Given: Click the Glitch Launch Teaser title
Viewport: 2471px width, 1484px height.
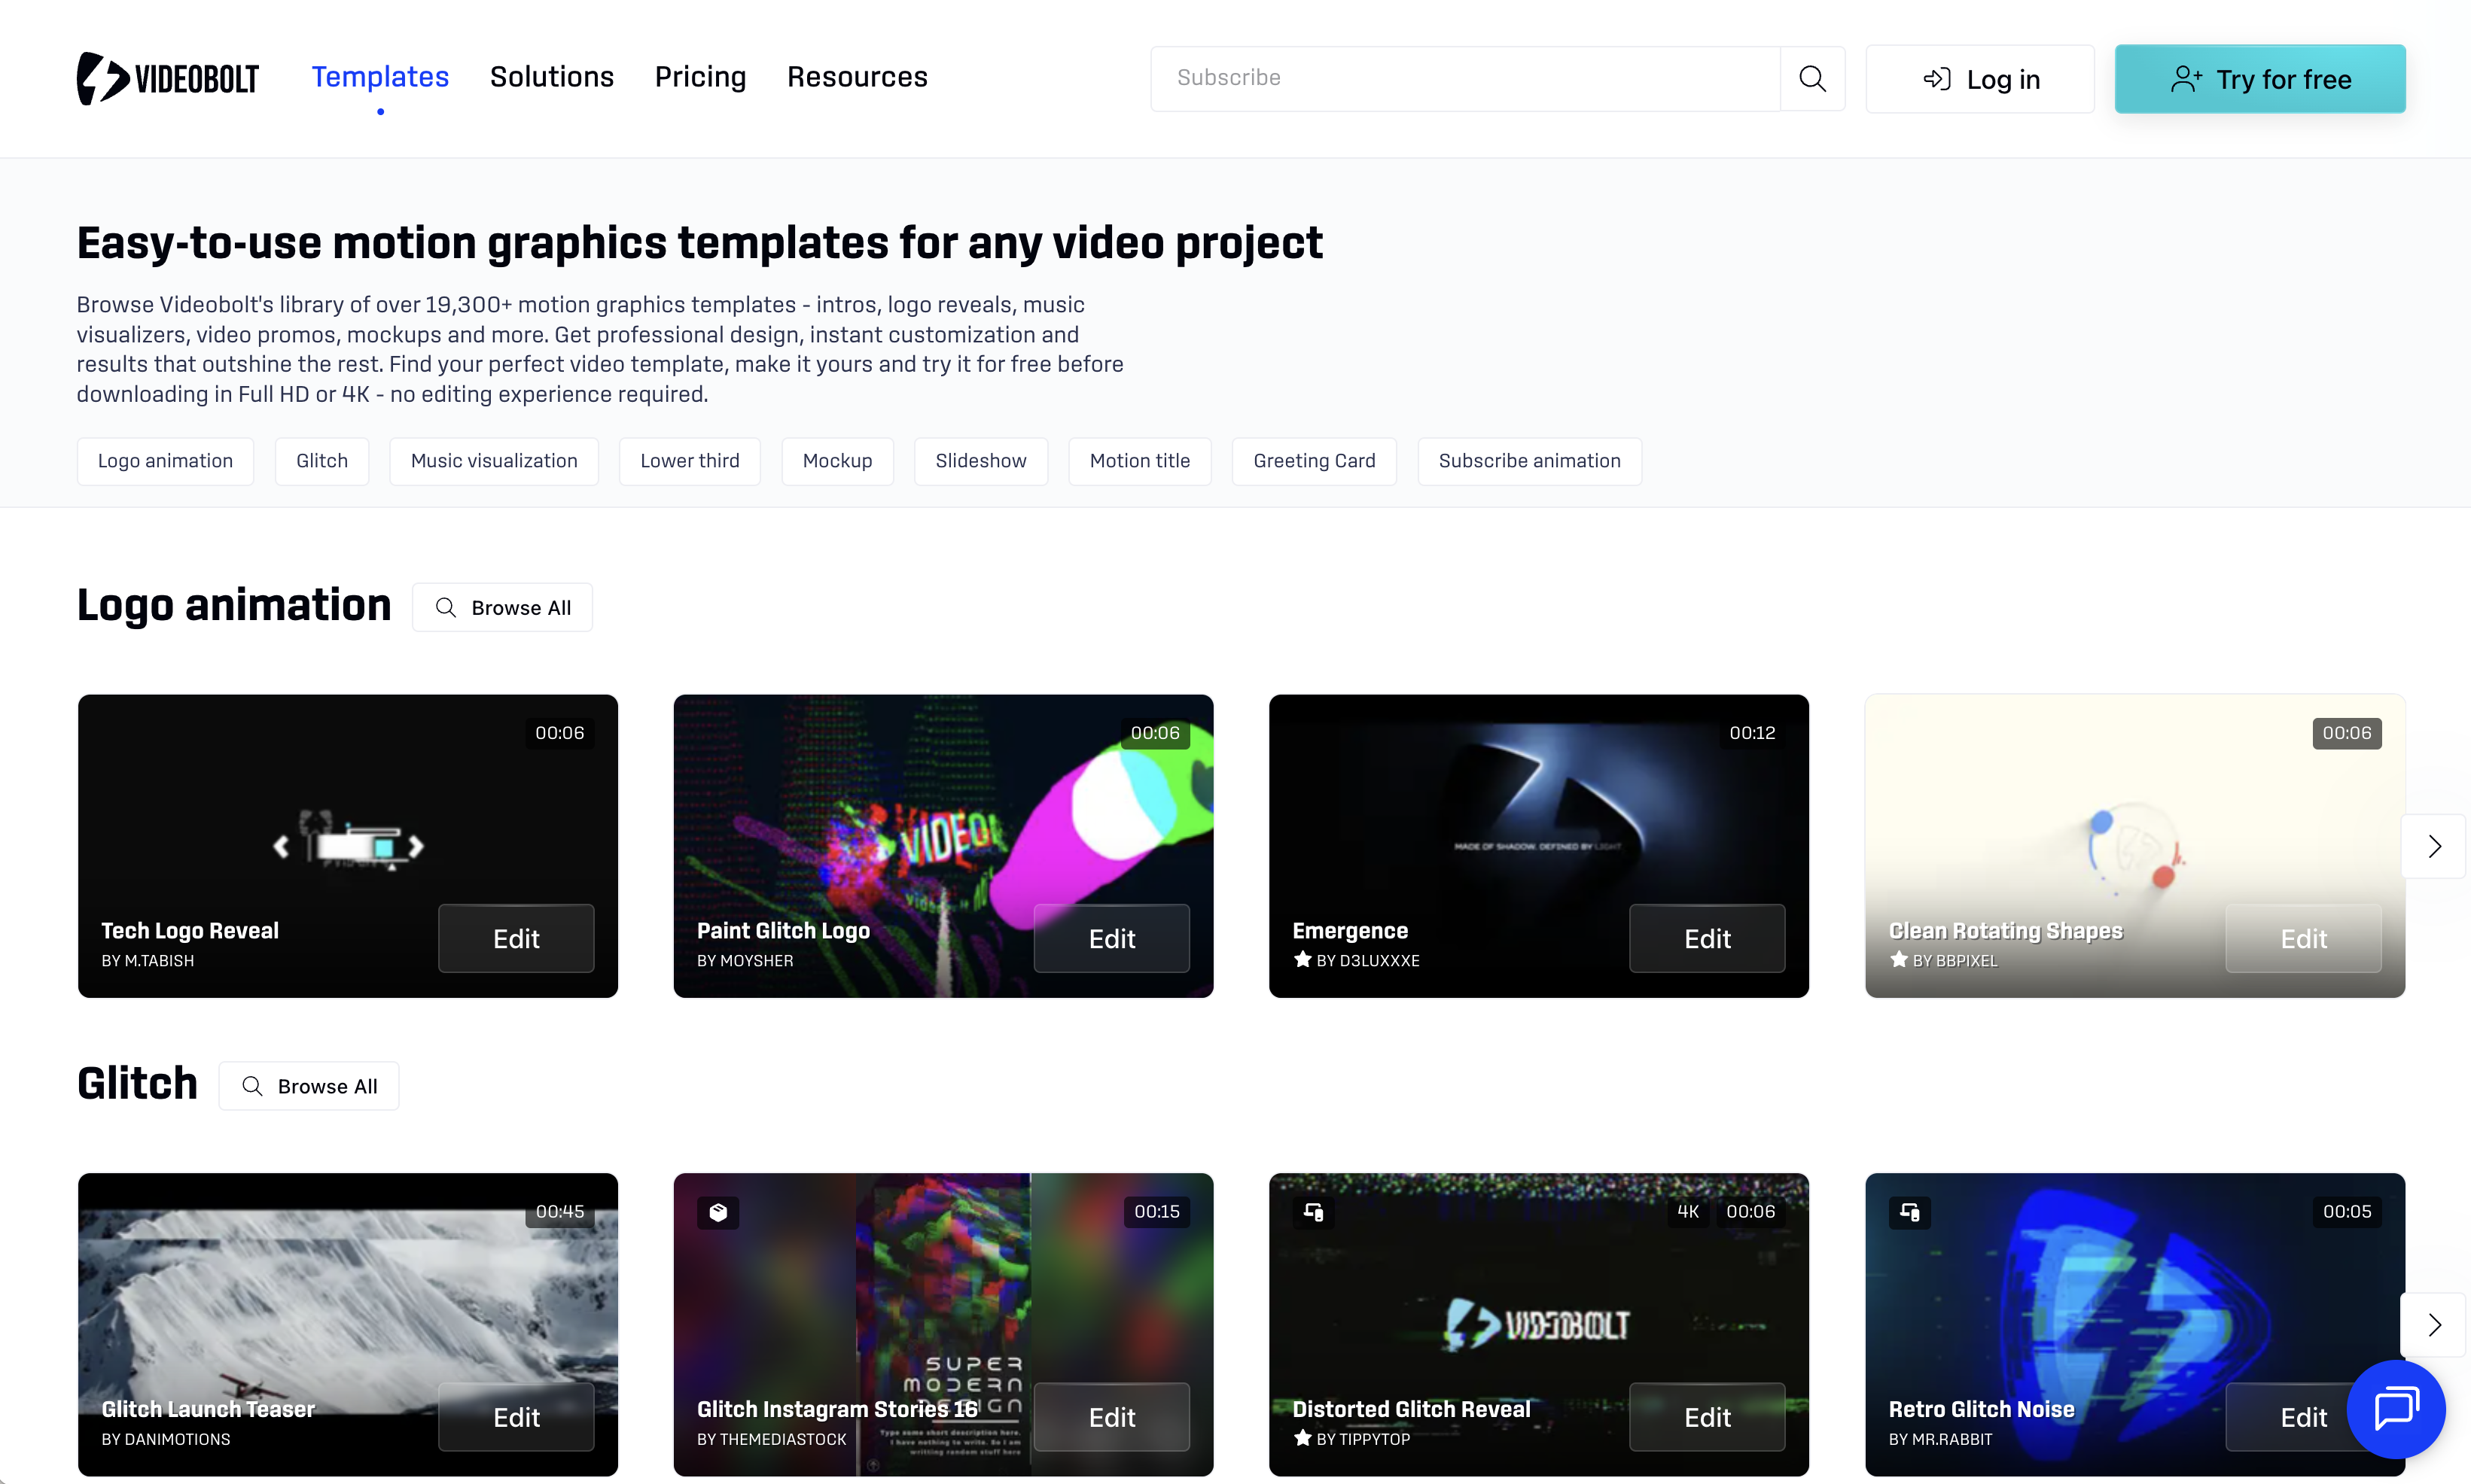Looking at the screenshot, I should pyautogui.click(x=208, y=1410).
